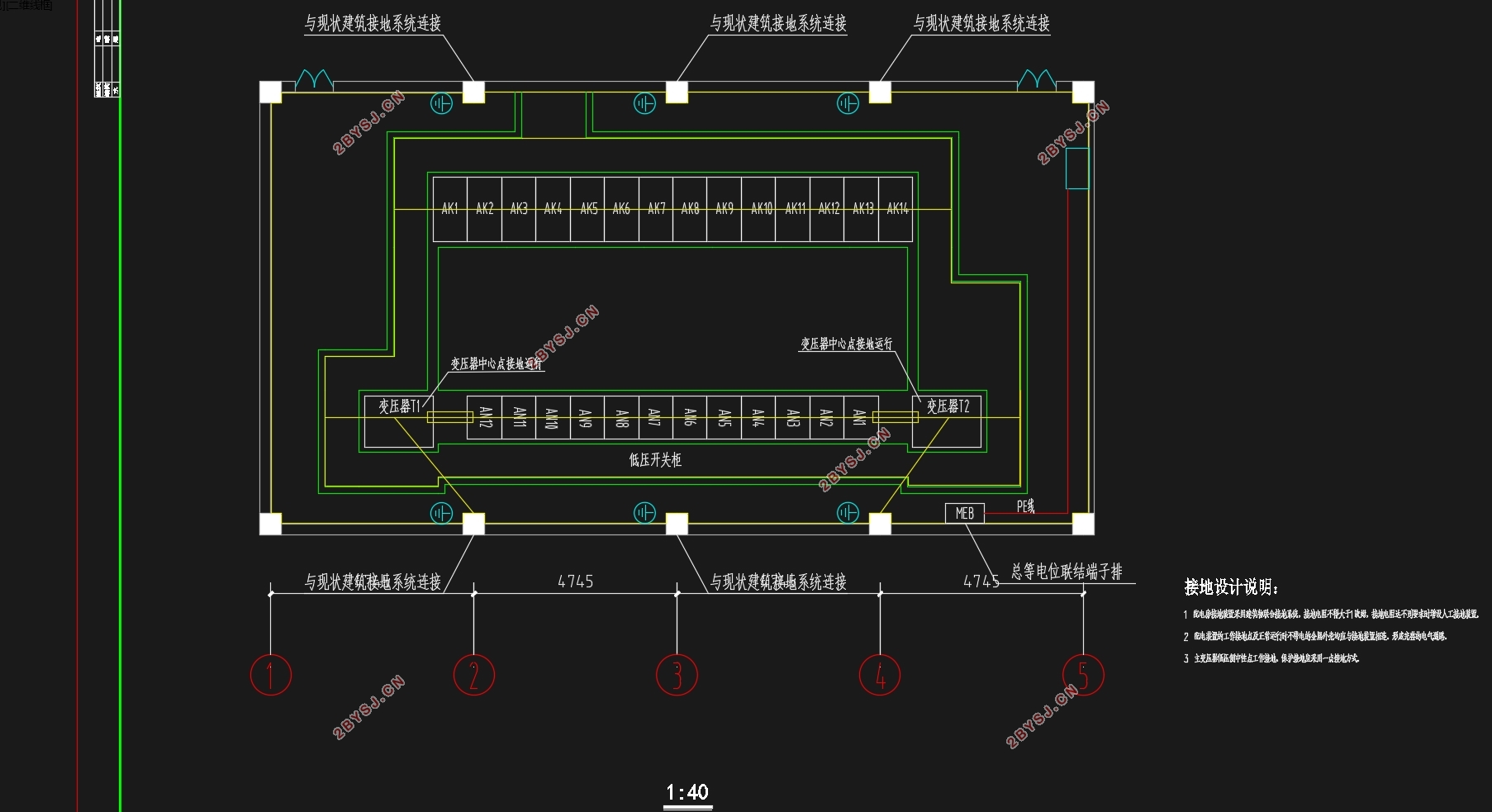Click the grounding symbol left of MEB box
Screen dimensions: 1492x812
pyautogui.click(x=848, y=513)
